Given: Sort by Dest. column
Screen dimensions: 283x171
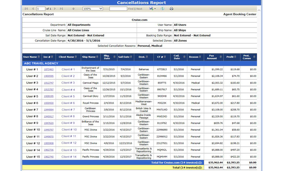Looking at the screenshot, I should click(147, 57).
